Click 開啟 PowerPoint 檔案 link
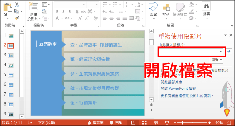 click(178, 88)
